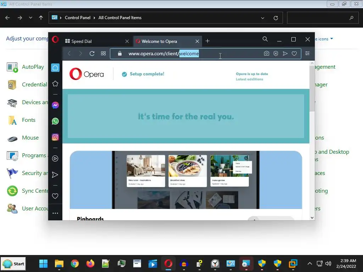Open Pinboards heart icon in sidebar
The image size is (363, 272).
pos(55,196)
